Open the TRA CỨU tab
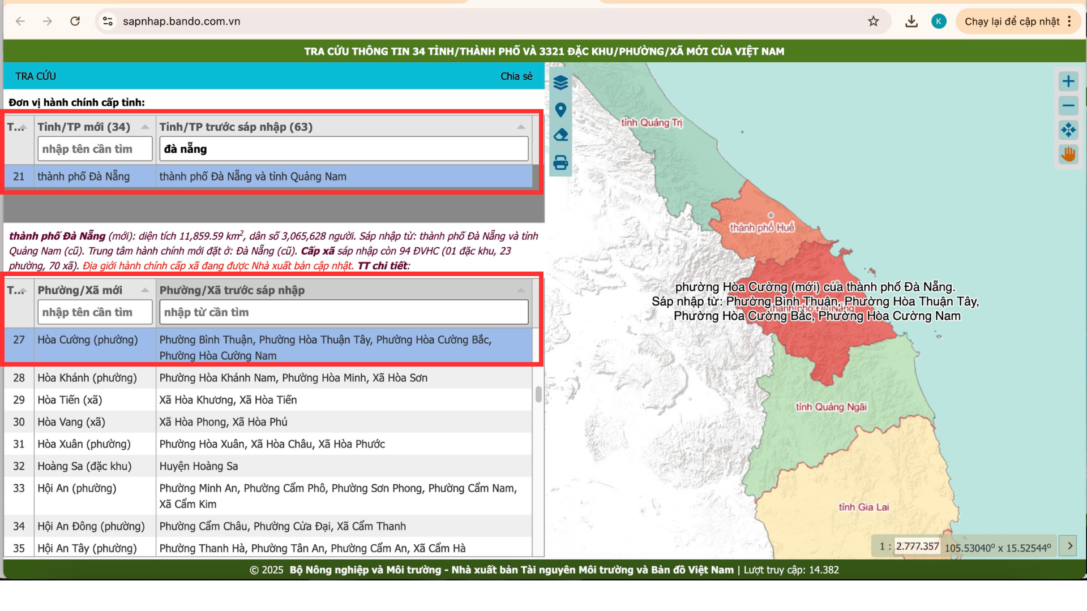 pyautogui.click(x=36, y=76)
